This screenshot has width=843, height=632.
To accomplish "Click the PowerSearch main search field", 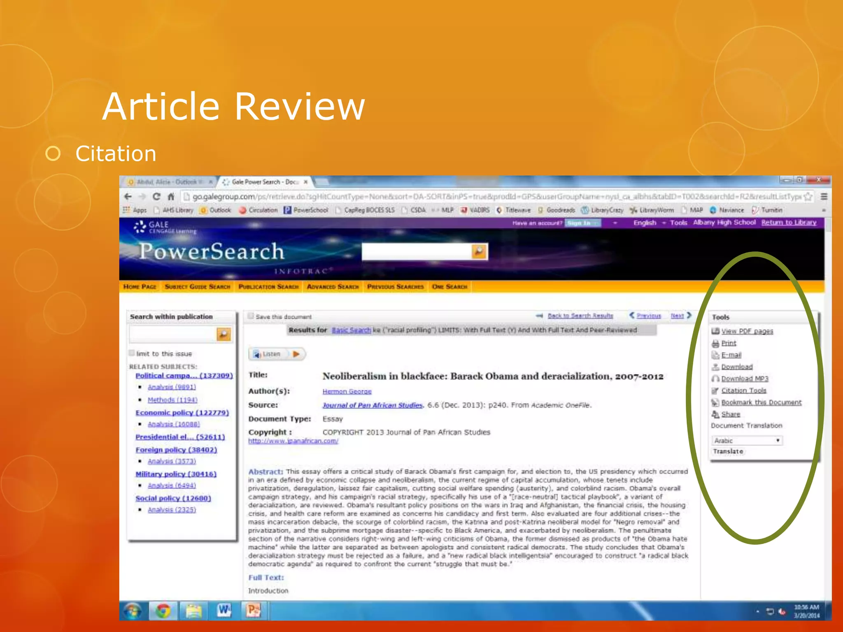I will (416, 251).
